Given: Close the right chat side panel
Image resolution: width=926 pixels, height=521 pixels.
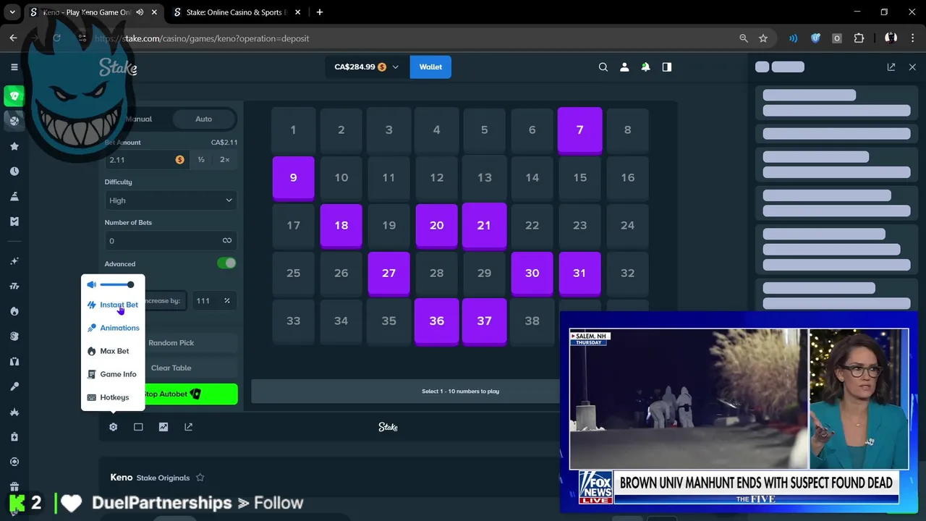Looking at the screenshot, I should [x=912, y=67].
